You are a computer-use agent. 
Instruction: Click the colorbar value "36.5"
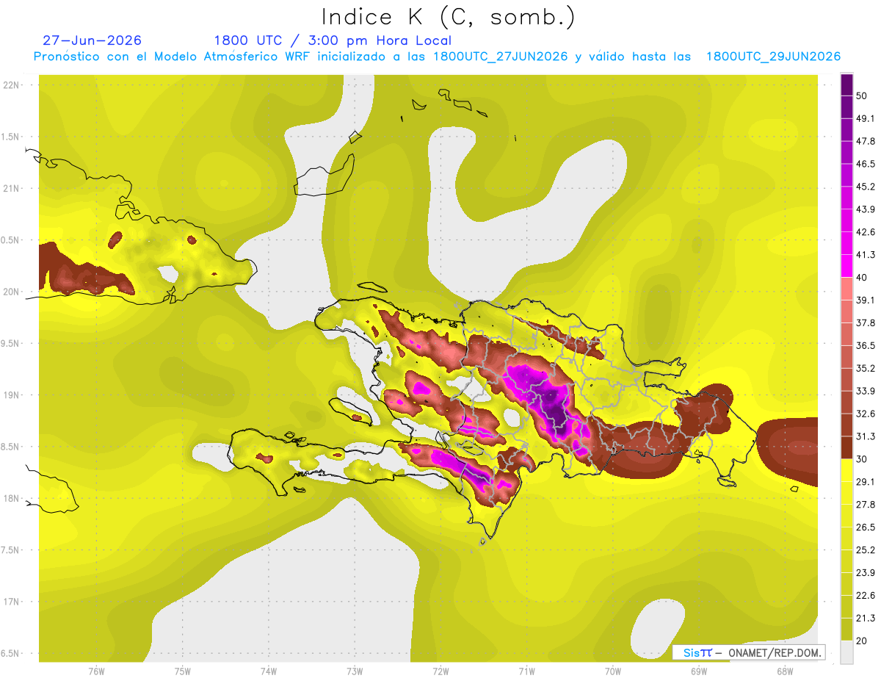pyautogui.click(x=866, y=345)
